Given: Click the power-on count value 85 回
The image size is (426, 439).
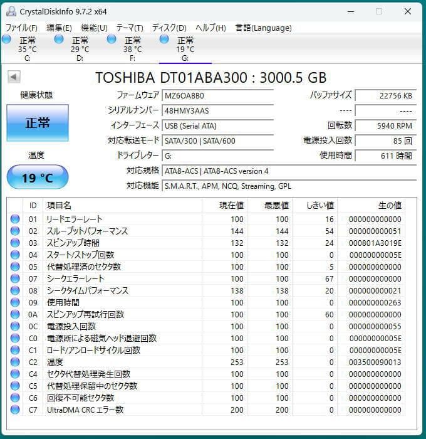Looking at the screenshot, I should click(386, 141).
